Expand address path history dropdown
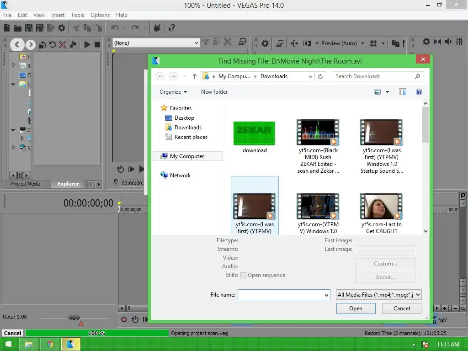This screenshot has width=468, height=351. tap(310, 76)
